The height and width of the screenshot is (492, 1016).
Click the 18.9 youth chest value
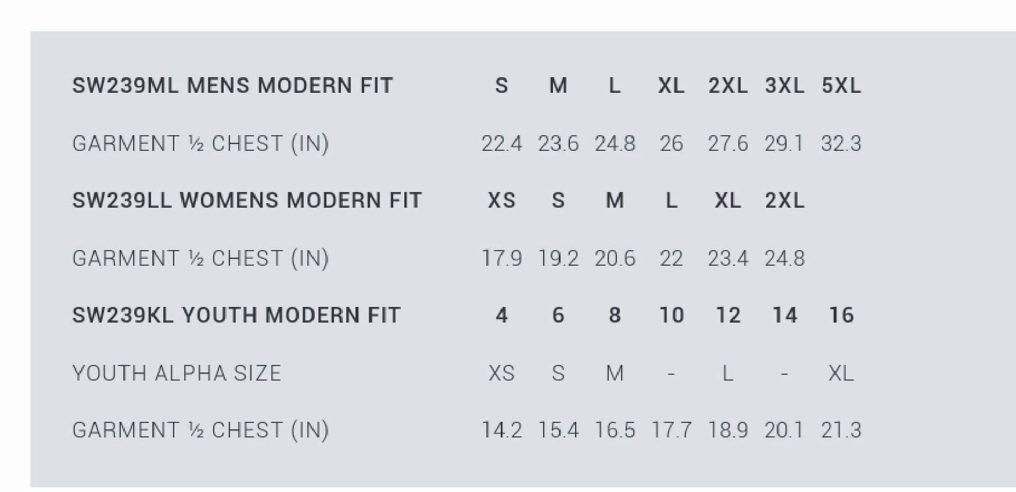(x=728, y=430)
